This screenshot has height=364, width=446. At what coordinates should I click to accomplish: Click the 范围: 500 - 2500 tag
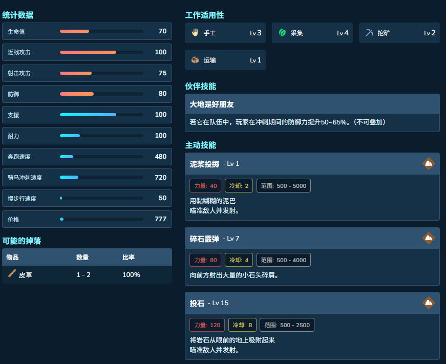click(287, 325)
